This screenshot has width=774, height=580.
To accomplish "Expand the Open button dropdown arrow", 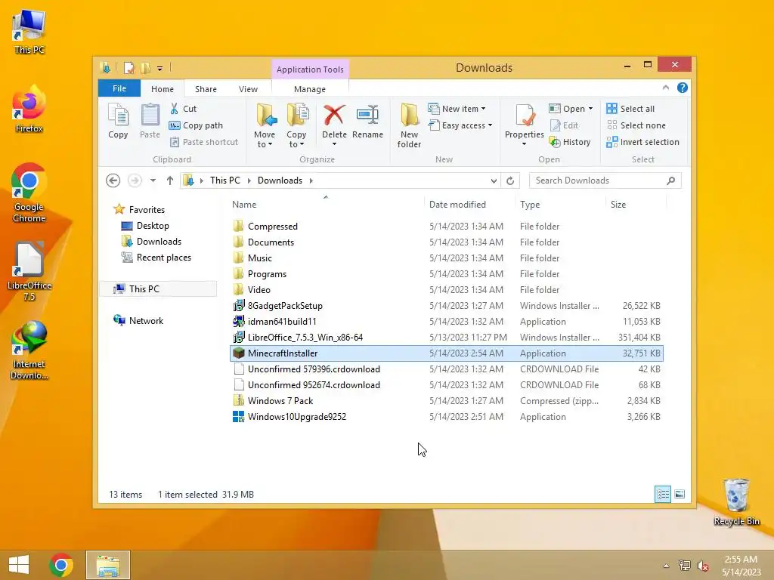I will coord(590,109).
